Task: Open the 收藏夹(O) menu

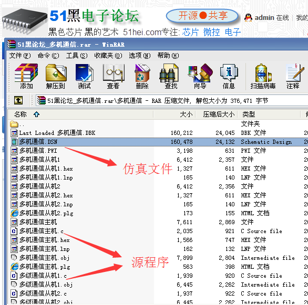Action: click(108, 56)
